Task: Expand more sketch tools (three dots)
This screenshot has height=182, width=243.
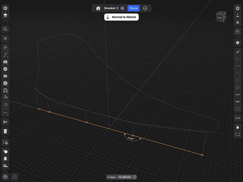Action: tap(5, 113)
